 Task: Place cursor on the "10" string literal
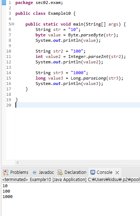point(73,30)
